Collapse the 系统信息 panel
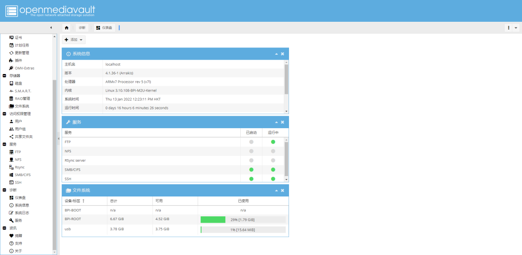Image resolution: width=522 pixels, height=255 pixels. tap(276, 54)
